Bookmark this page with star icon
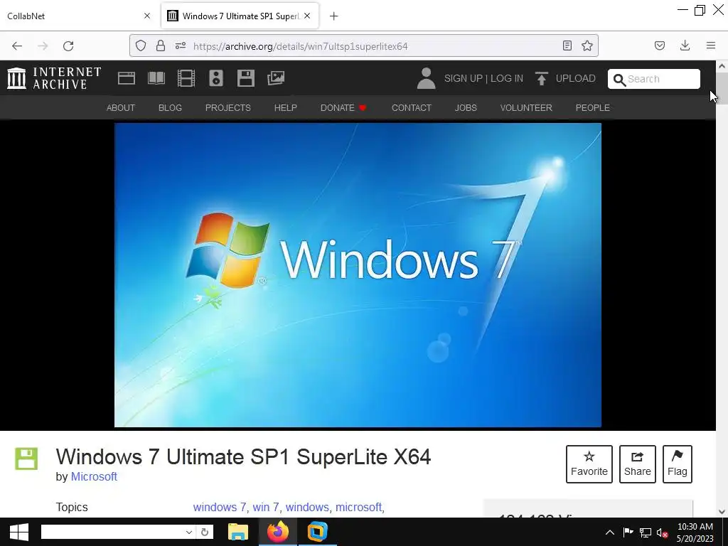728x546 pixels. (587, 45)
